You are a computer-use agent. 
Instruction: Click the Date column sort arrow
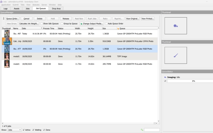point(42,28)
